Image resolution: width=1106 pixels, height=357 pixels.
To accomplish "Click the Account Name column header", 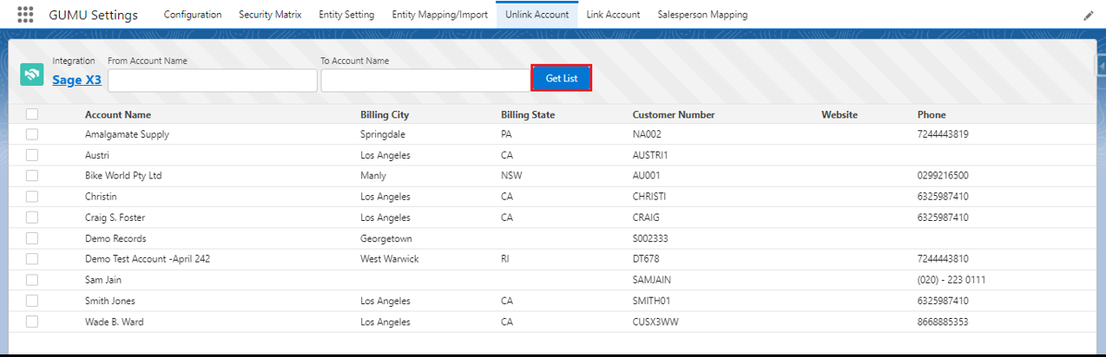I will (118, 114).
